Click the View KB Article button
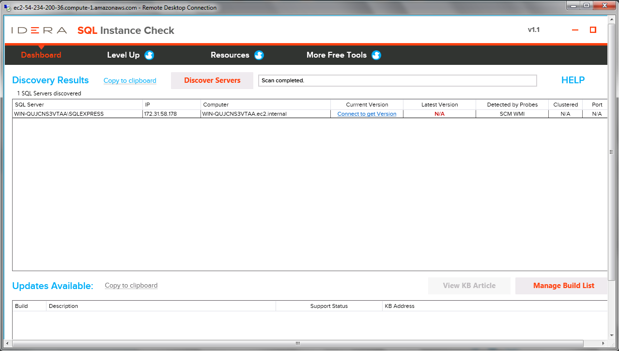This screenshot has width=619, height=351. point(469,286)
